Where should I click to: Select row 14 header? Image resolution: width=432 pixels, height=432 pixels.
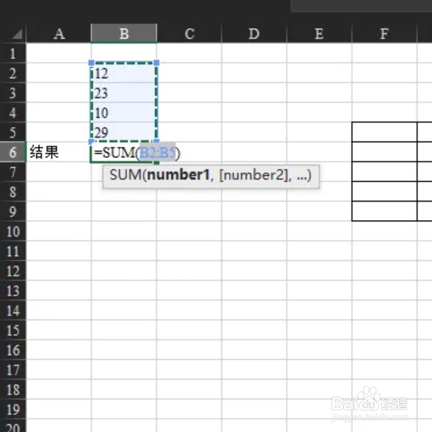(13, 310)
